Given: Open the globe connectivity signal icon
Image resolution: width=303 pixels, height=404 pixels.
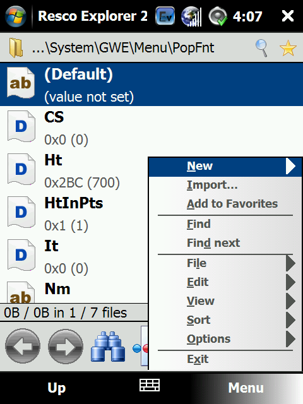Looking at the screenshot, I should click(x=191, y=16).
